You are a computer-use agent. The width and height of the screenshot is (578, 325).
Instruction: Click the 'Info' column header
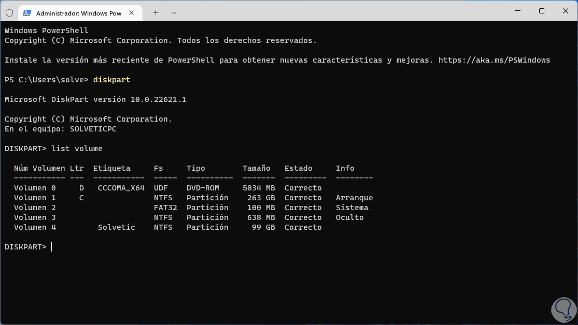pos(345,168)
